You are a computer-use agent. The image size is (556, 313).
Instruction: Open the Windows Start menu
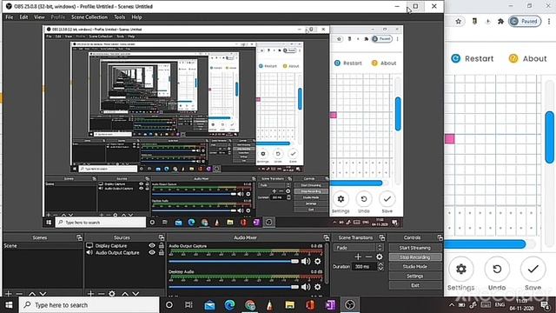click(x=9, y=305)
